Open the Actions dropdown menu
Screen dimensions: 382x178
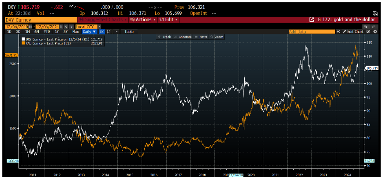tap(145, 20)
